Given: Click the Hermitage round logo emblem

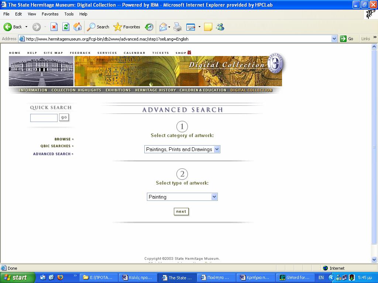Looking at the screenshot, I should 275,63.
